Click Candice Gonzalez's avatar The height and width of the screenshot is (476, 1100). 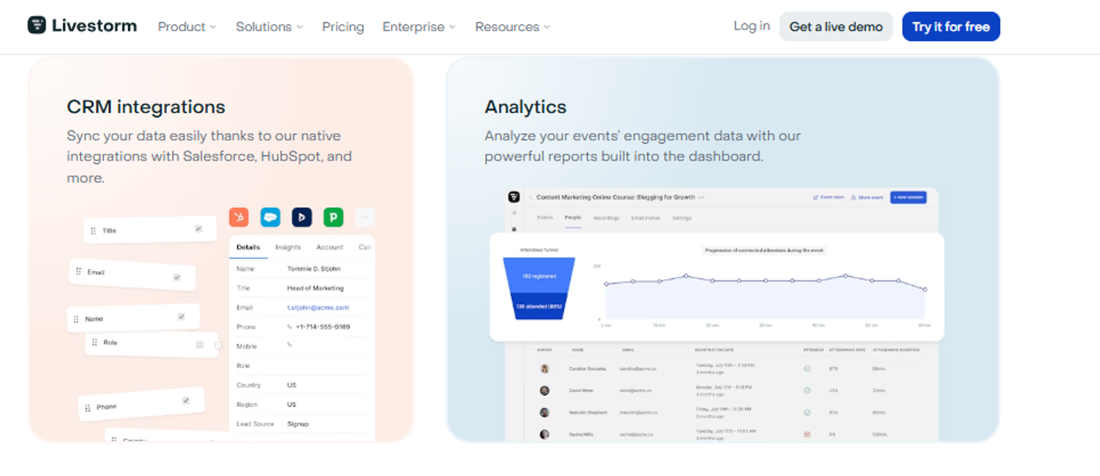coord(545,369)
